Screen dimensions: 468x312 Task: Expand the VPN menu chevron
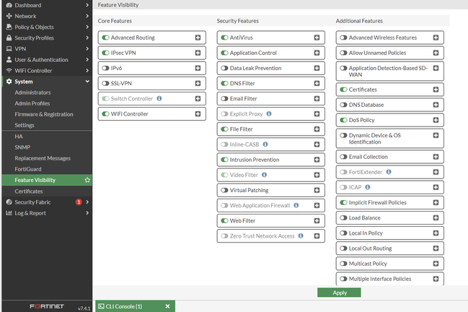pos(87,48)
